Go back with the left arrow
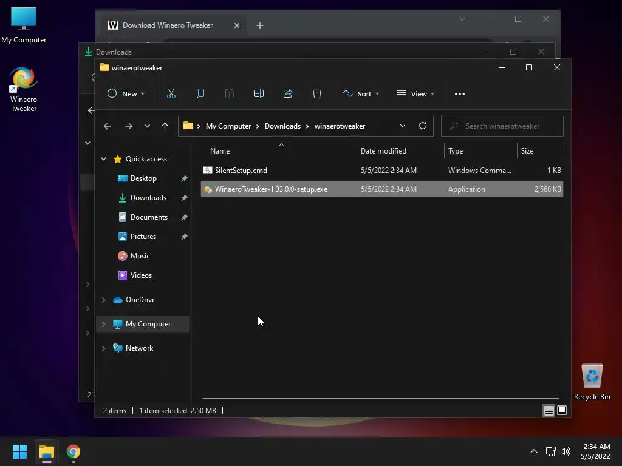This screenshot has height=466, width=622. [108, 126]
